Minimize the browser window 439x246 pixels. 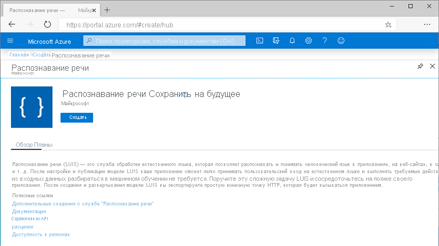click(392, 6)
